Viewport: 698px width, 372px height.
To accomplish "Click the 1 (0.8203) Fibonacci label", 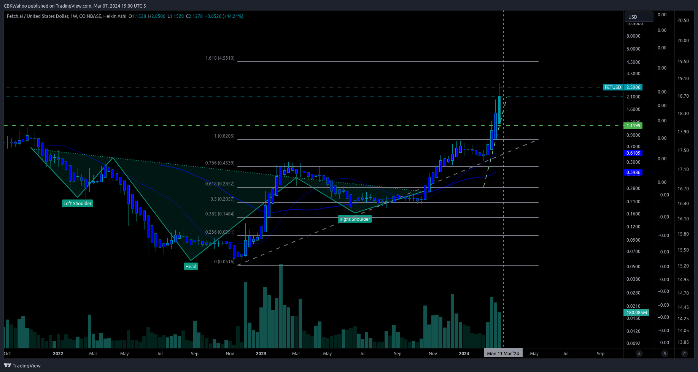I will pyautogui.click(x=224, y=136).
